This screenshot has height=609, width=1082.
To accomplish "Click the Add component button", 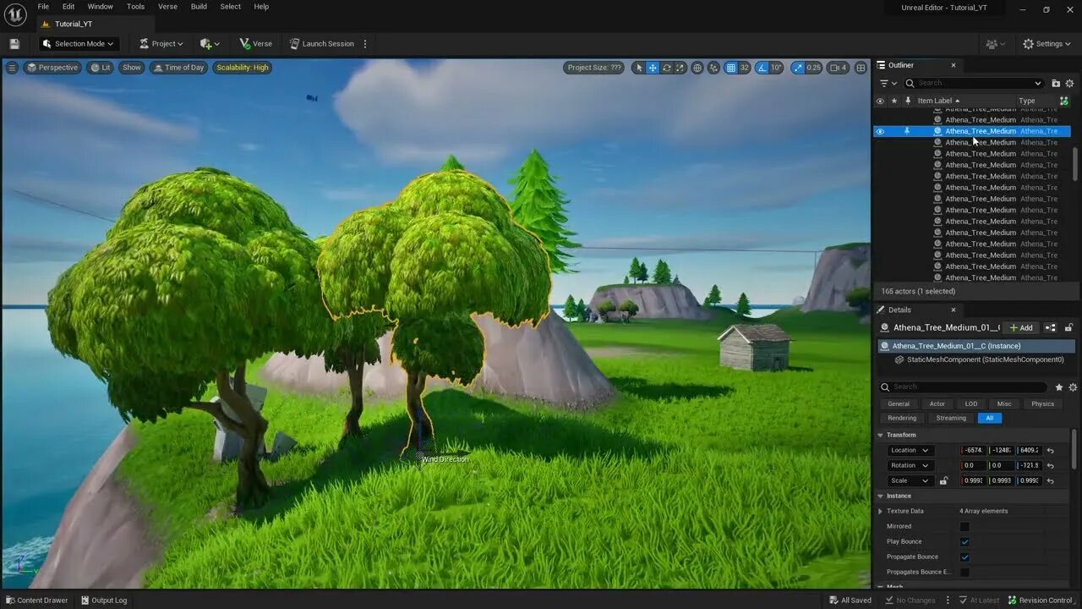I will coord(1021,327).
